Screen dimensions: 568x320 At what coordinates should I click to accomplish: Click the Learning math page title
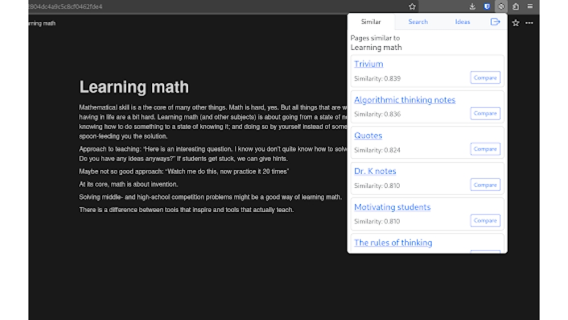click(134, 87)
